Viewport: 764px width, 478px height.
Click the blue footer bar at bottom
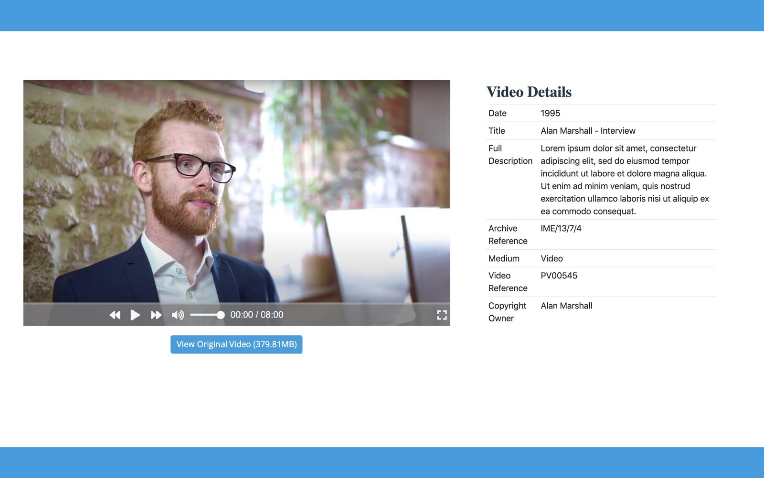382,462
